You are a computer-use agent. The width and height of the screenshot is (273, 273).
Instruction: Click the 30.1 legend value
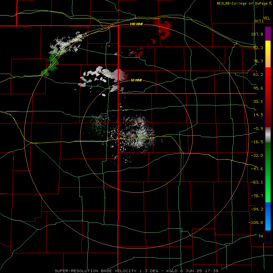tap(258, 102)
